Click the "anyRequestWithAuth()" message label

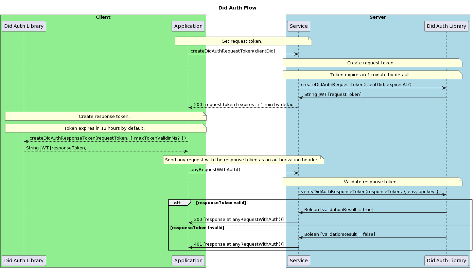click(x=215, y=169)
